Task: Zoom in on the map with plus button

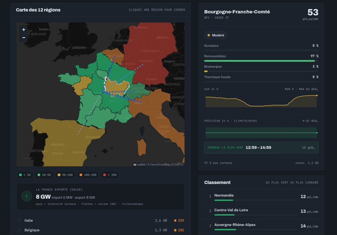Action: [x=24, y=29]
